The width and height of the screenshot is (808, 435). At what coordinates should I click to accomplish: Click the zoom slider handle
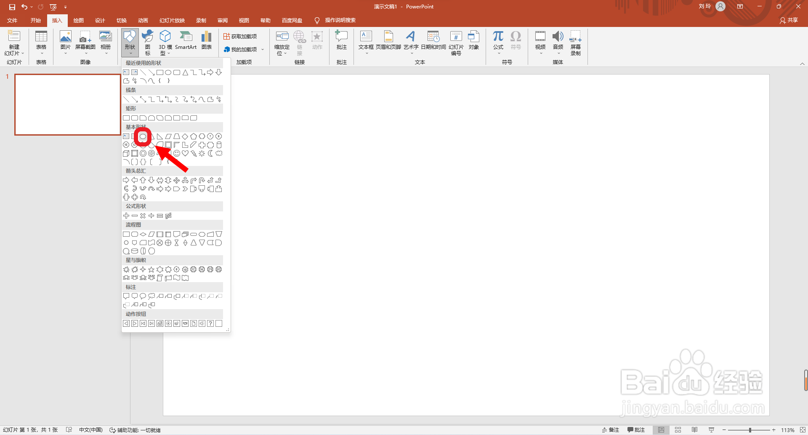pos(750,430)
